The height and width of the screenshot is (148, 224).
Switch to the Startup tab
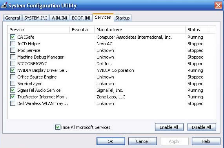pos(122,18)
